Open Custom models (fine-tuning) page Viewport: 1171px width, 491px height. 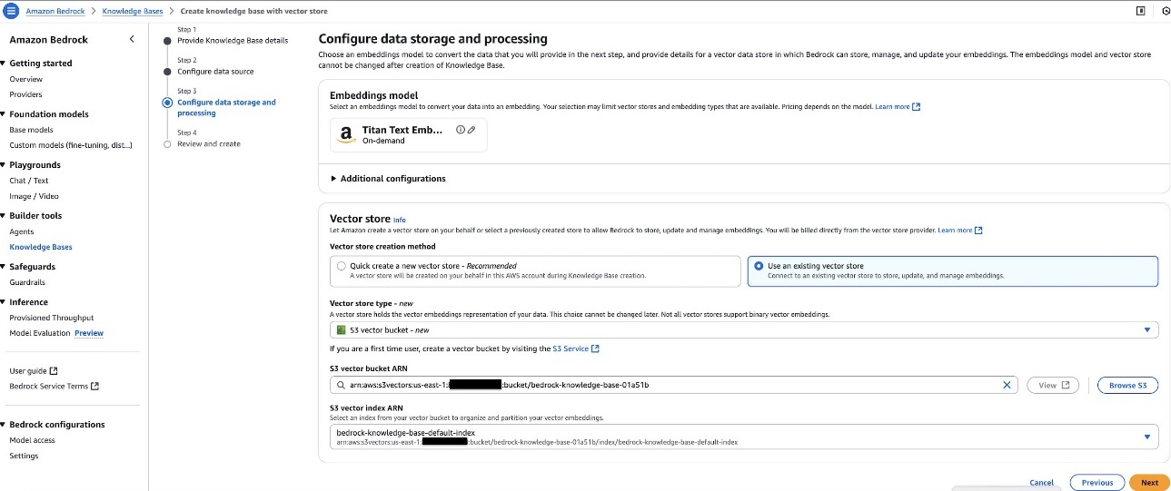71,145
